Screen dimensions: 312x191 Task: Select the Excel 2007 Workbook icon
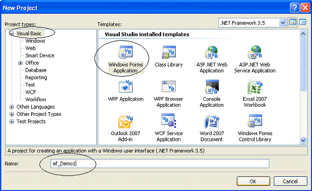255,86
